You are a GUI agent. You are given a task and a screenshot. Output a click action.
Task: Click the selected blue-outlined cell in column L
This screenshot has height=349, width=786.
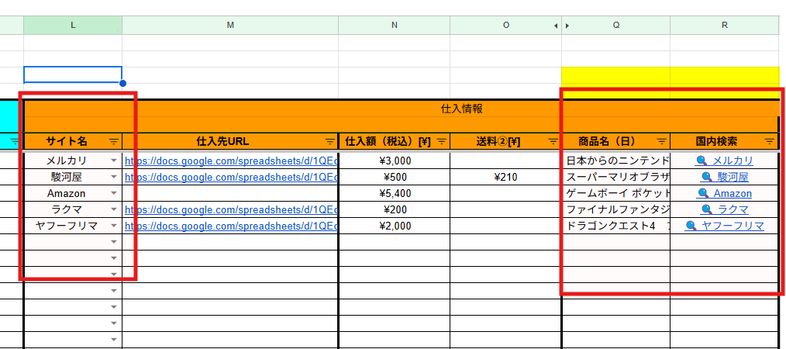click(x=73, y=74)
